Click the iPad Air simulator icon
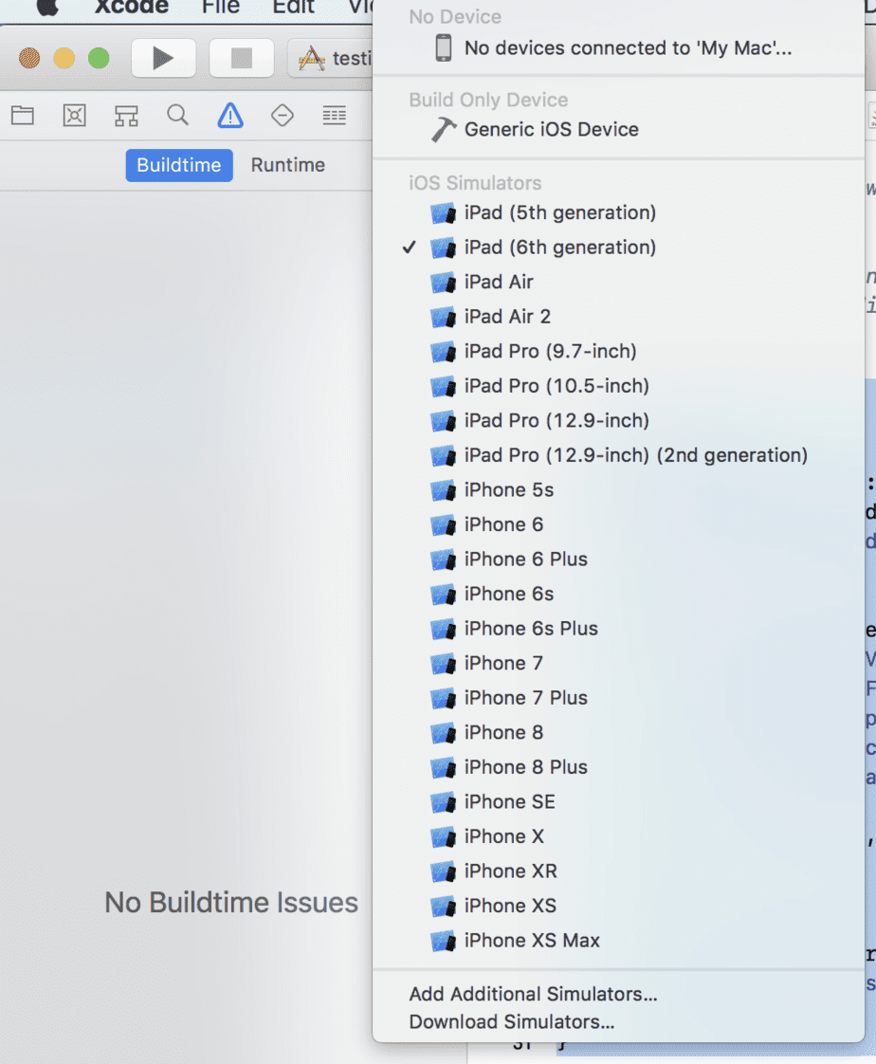876x1064 pixels. (x=443, y=283)
